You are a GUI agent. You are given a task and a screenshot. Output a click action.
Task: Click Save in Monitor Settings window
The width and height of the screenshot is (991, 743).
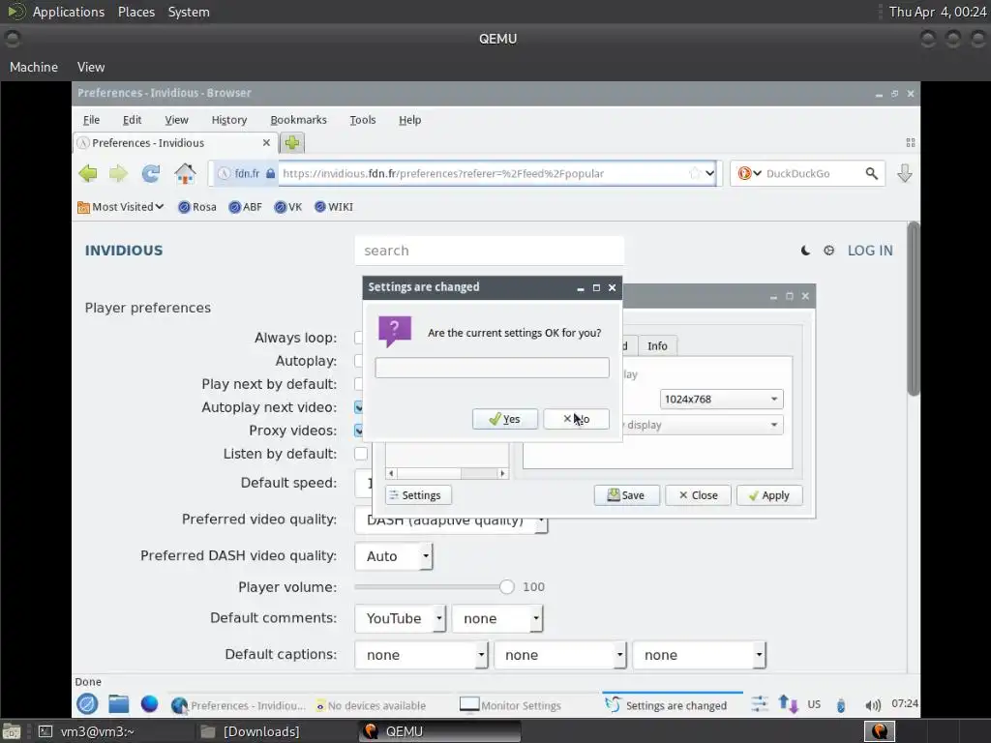pos(626,495)
